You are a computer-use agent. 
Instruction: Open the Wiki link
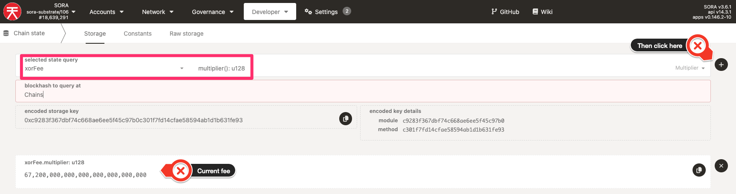[x=543, y=12]
